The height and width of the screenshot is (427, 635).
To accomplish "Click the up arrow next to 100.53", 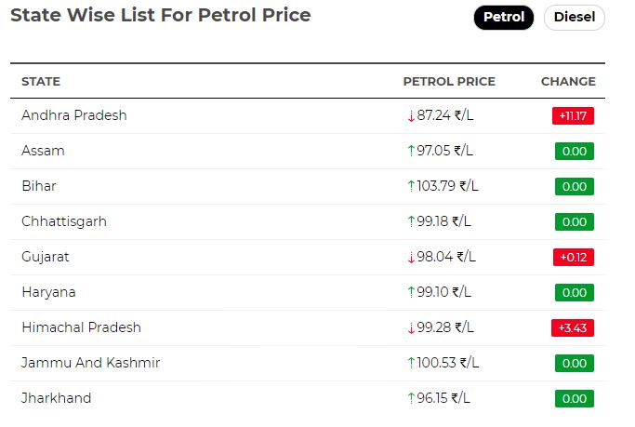I will (411, 363).
